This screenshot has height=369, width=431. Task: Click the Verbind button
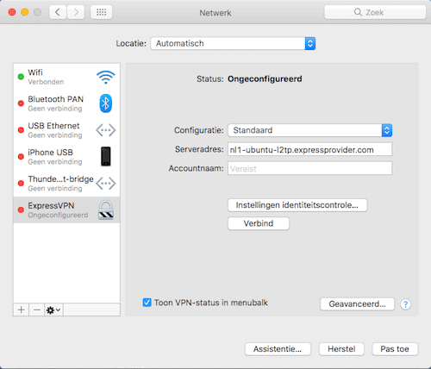click(x=259, y=223)
